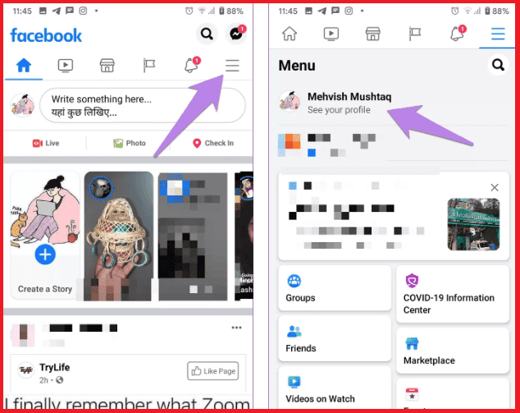Choose Check In option

click(213, 143)
